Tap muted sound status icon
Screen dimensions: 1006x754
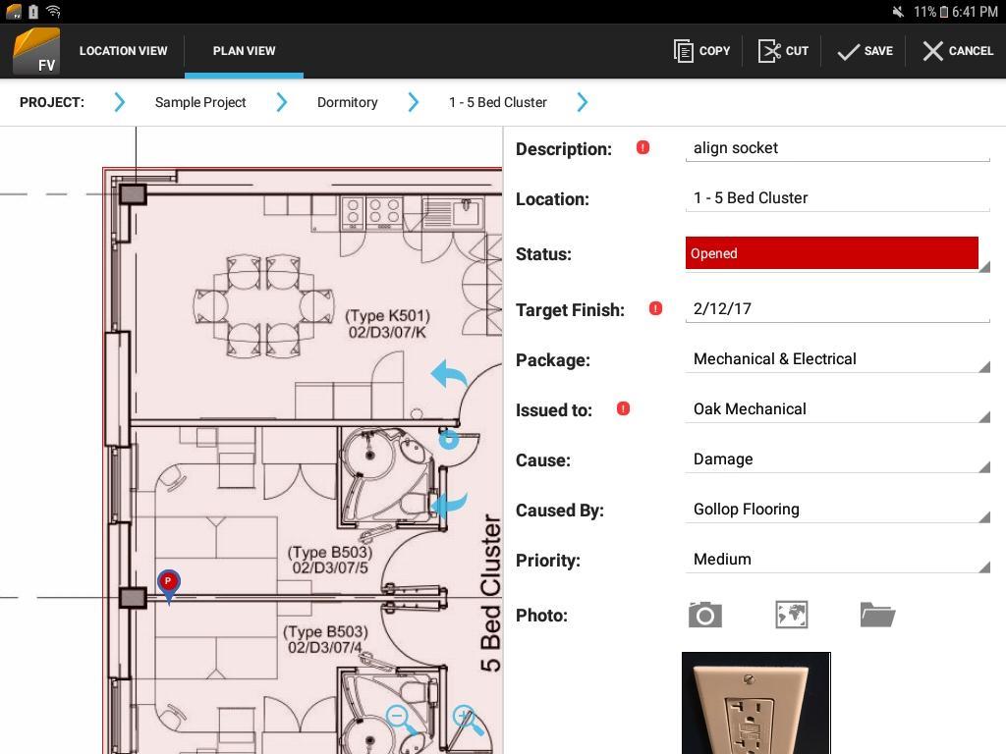point(898,12)
